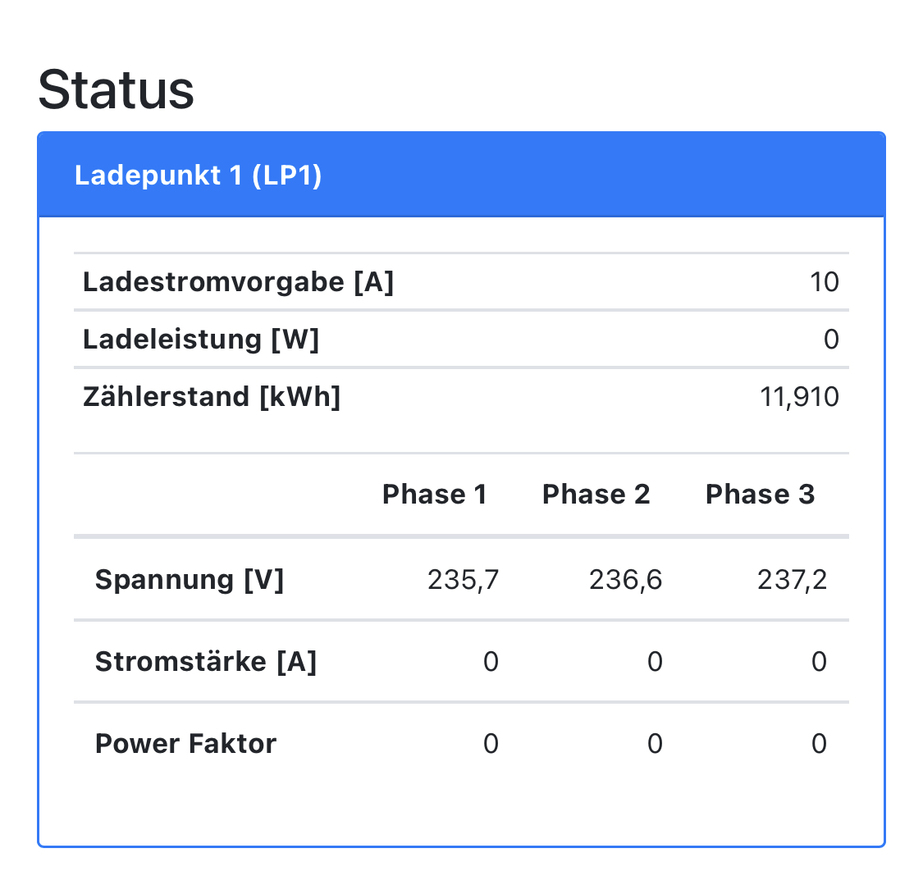Click the Phase 1 Power Faktor value
923x894 pixels.
[x=491, y=744]
